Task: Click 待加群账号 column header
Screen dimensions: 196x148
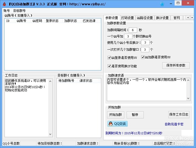Action: [x=67, y=81]
